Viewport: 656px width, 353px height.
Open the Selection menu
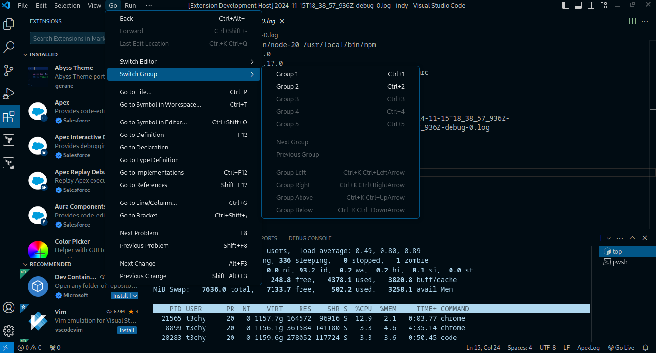tap(67, 5)
